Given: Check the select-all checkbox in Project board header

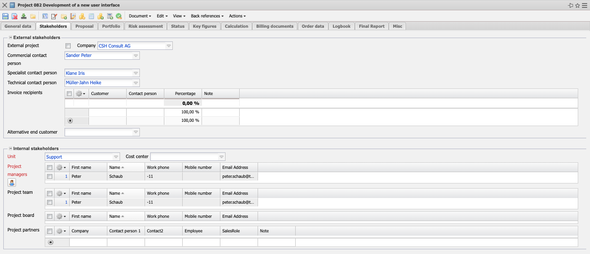Looking at the screenshot, I should tap(50, 216).
